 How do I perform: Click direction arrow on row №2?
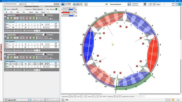pos(44,27)
